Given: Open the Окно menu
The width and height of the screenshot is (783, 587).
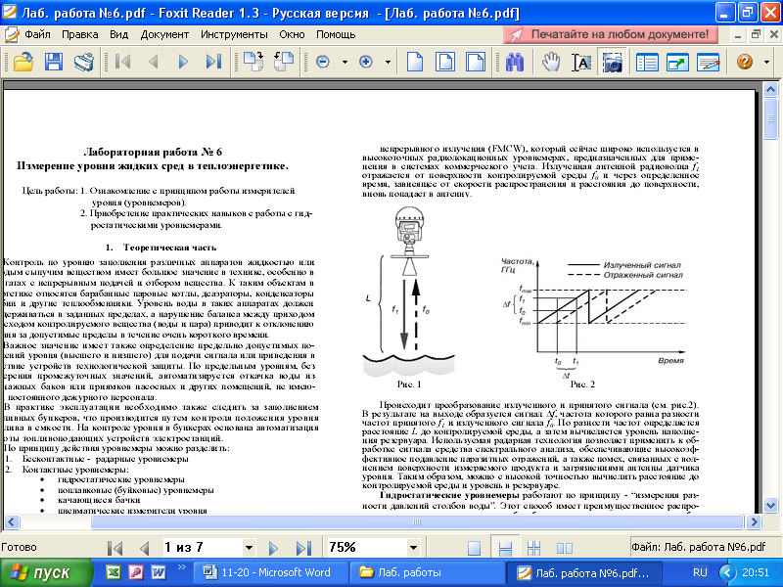Looking at the screenshot, I should [292, 34].
